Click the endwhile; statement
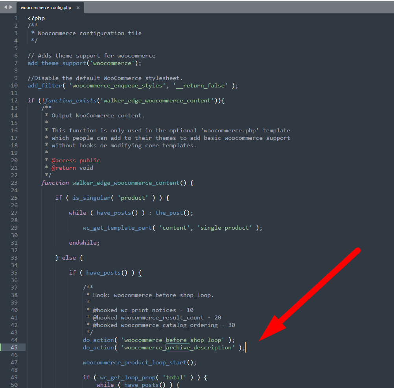 84,243
